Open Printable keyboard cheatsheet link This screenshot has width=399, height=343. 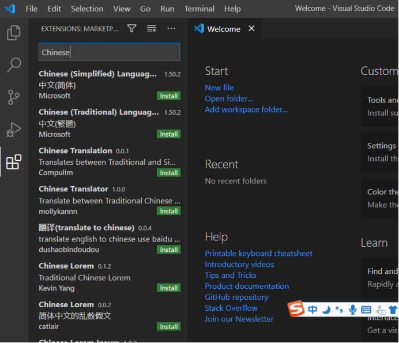coord(258,254)
